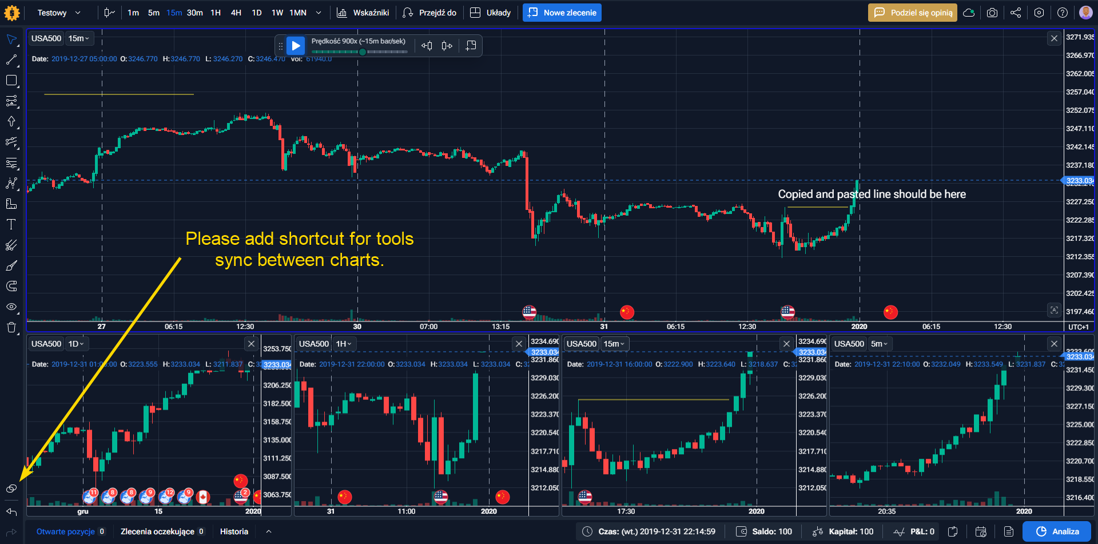Viewport: 1098px width, 544px height.
Task: Open the 1D timeframe dropdown in lower chart
Action: point(76,344)
